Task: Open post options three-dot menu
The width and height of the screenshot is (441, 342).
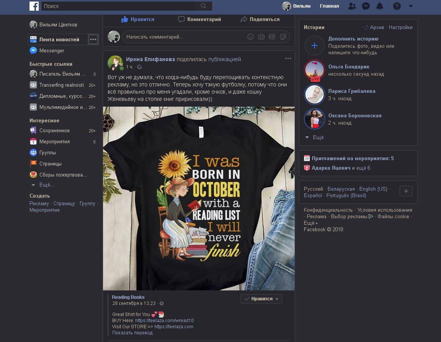Action: [x=288, y=58]
